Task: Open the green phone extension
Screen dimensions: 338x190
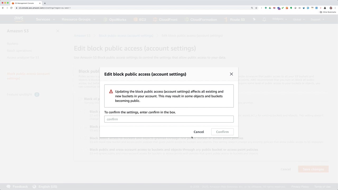Action: (266, 8)
